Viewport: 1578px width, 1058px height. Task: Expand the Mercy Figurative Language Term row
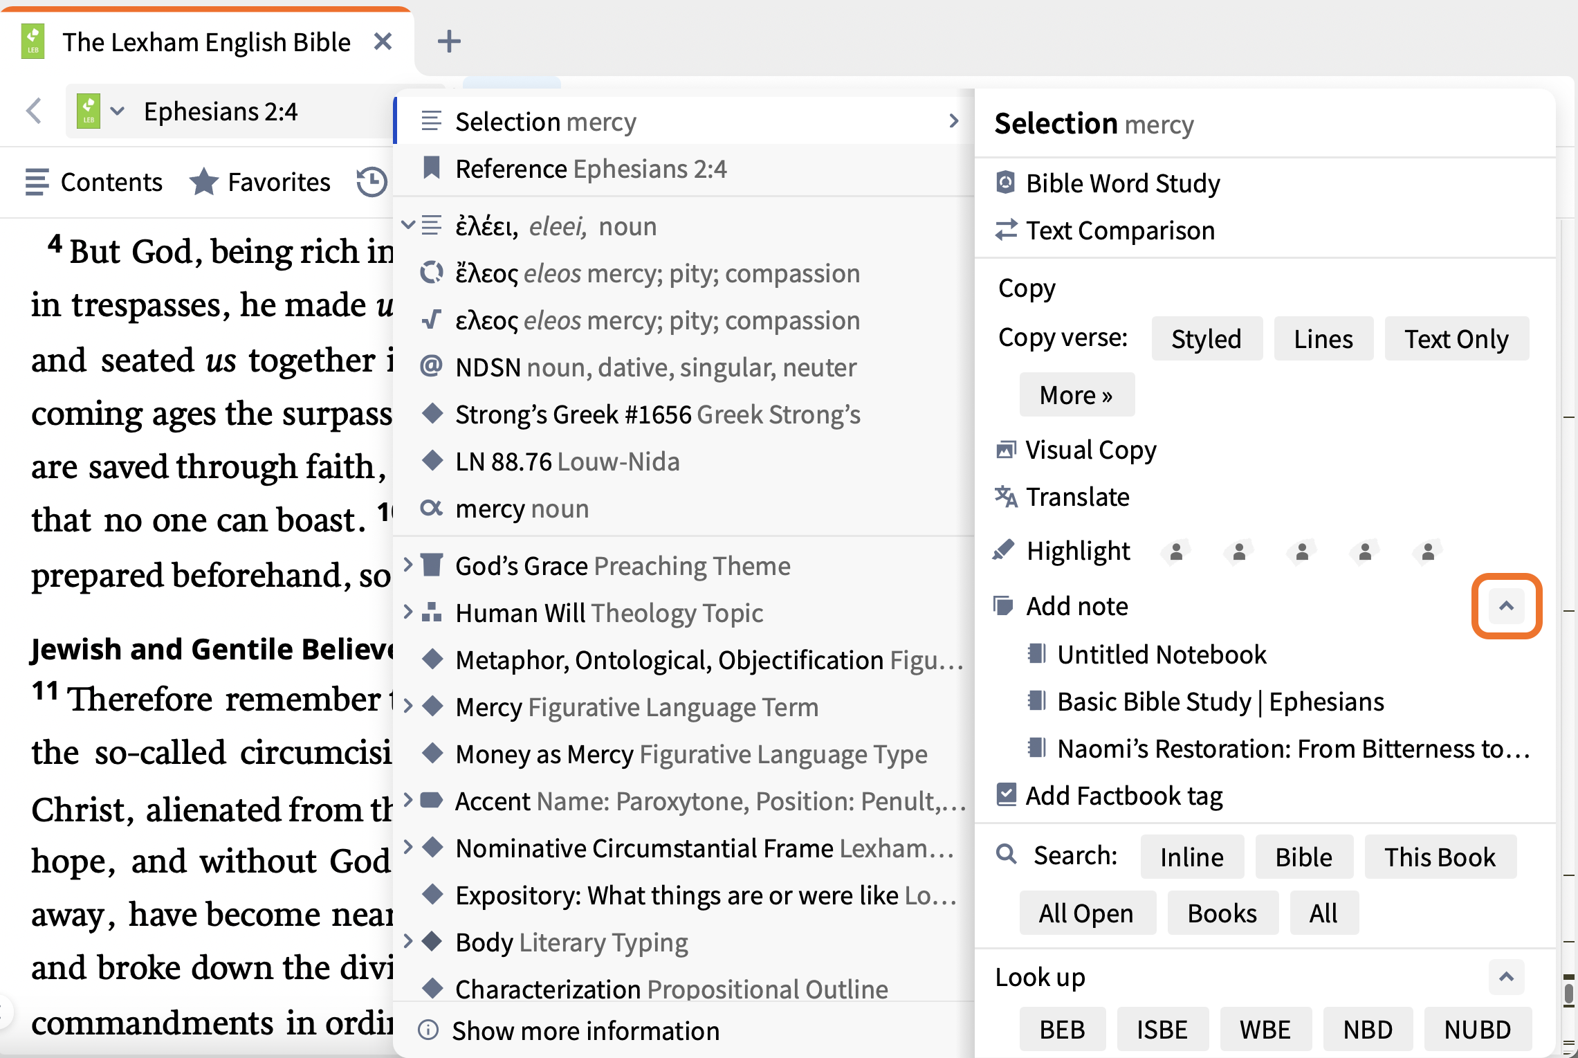tap(408, 706)
